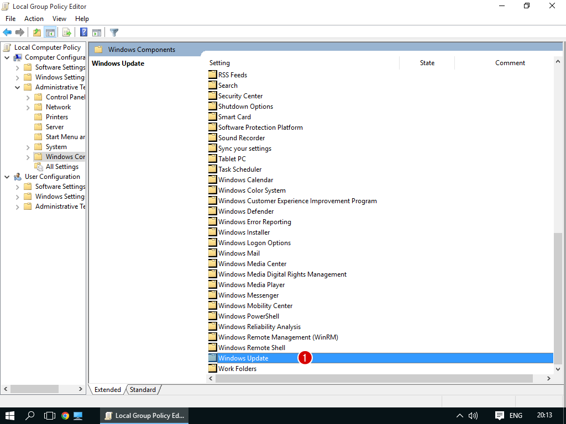Expand the System folder in tree
The width and height of the screenshot is (566, 424).
(28, 147)
